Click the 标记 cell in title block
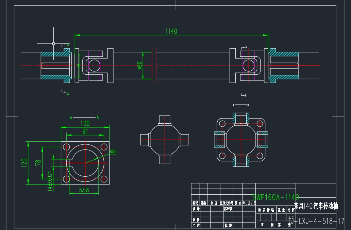Screen dimensions: 351x230 click(195, 203)
